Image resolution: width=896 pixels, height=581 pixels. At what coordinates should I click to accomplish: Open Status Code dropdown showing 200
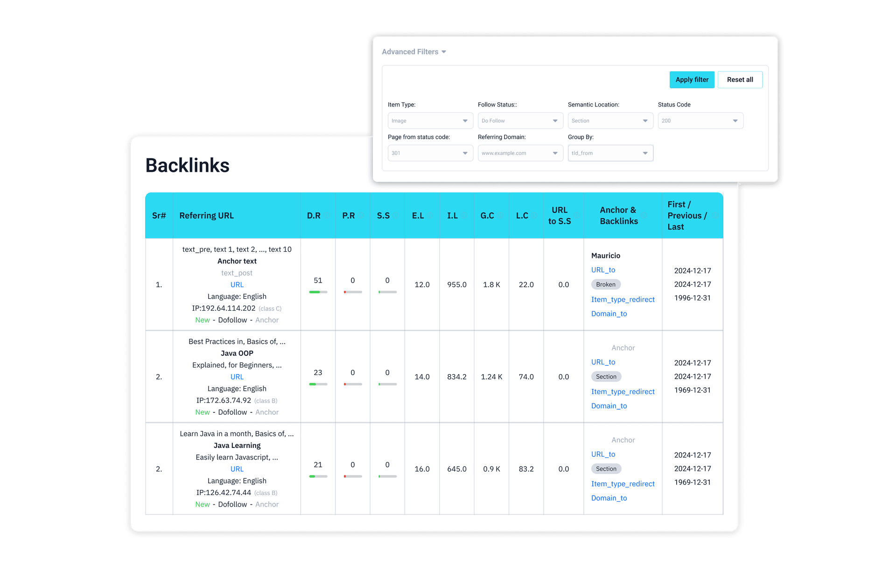(700, 121)
